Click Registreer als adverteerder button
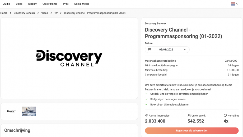 (x=192, y=131)
